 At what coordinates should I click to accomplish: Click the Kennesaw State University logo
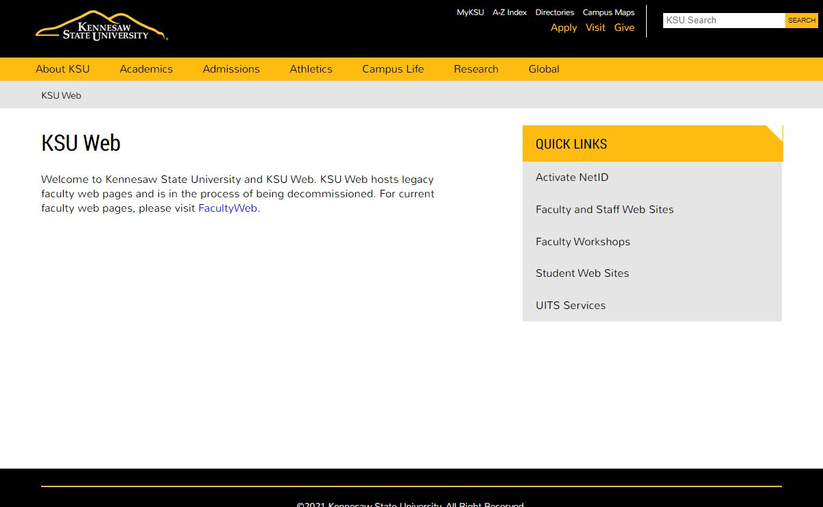[102, 26]
